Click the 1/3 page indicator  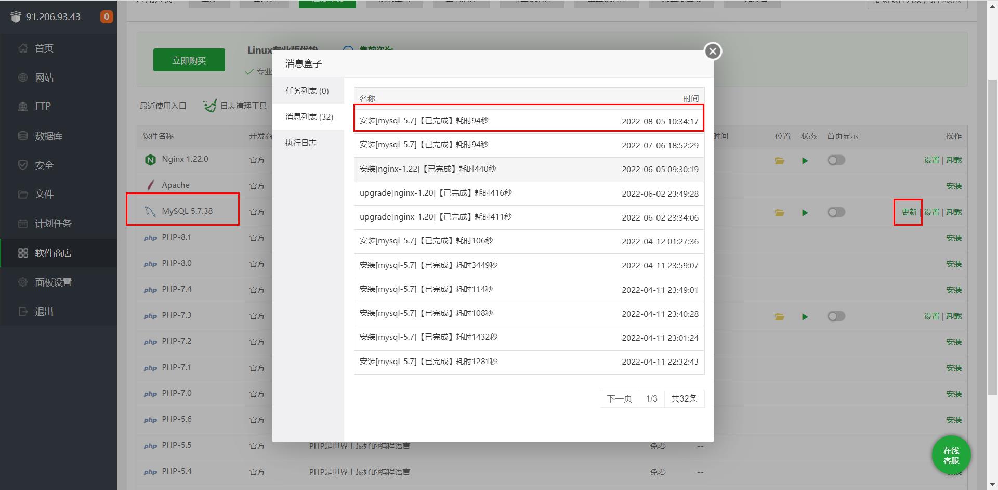pos(652,398)
